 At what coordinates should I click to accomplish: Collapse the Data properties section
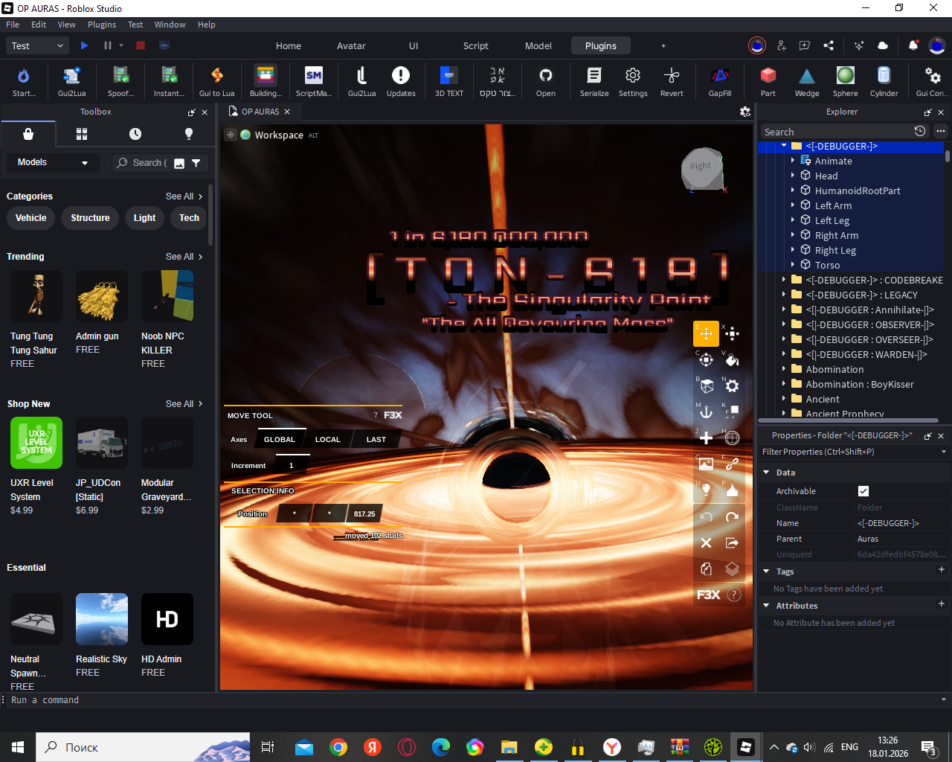tap(766, 473)
